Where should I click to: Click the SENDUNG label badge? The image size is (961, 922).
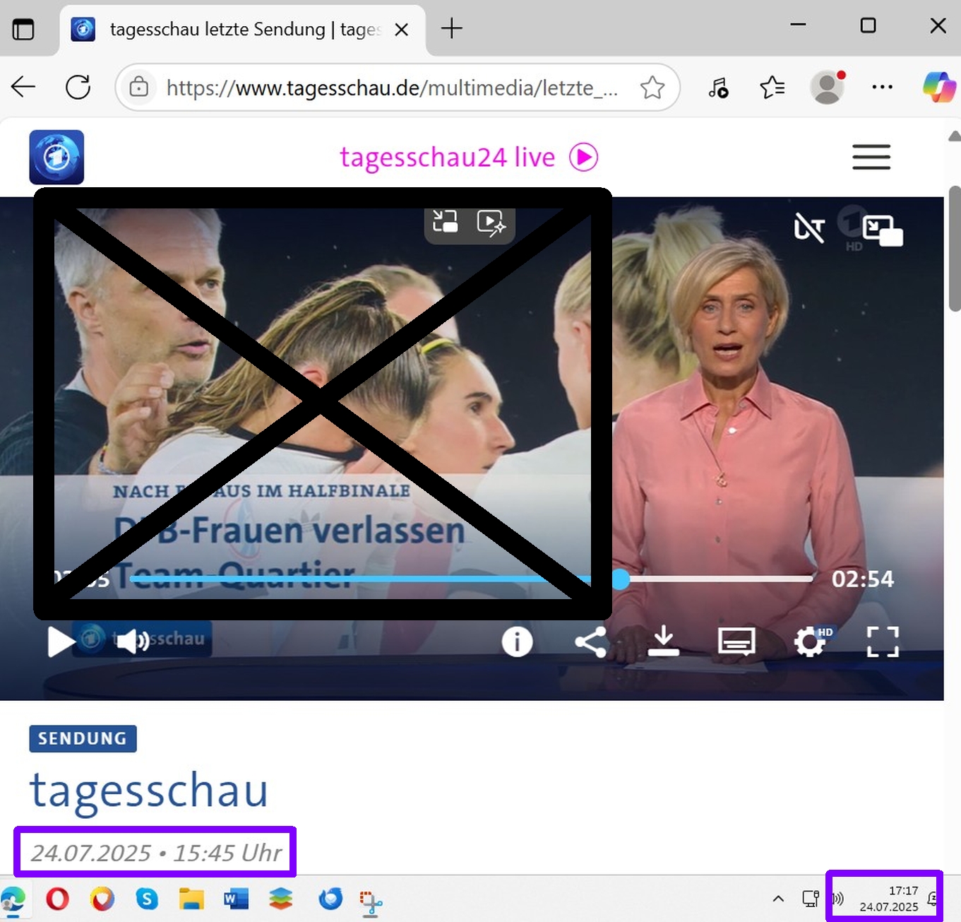83,738
